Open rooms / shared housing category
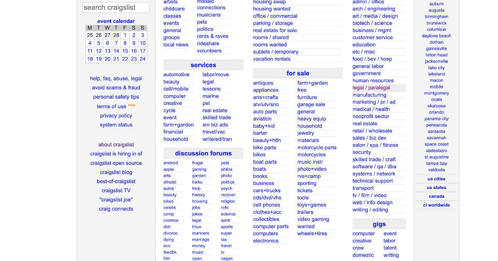This screenshot has height=261, width=498. point(271,37)
